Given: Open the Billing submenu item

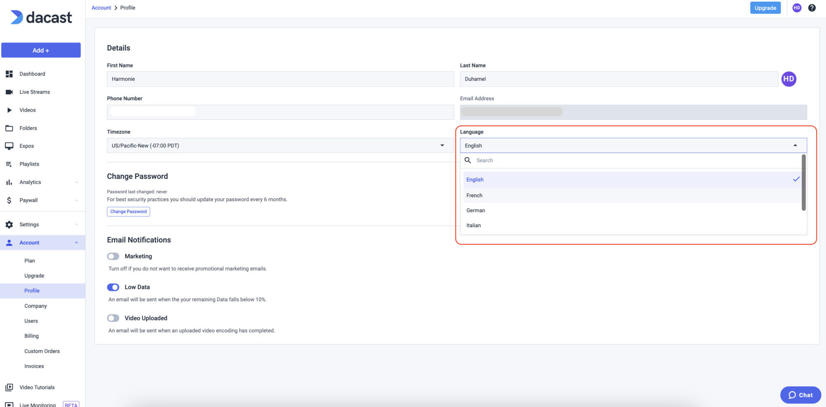Looking at the screenshot, I should tap(31, 336).
